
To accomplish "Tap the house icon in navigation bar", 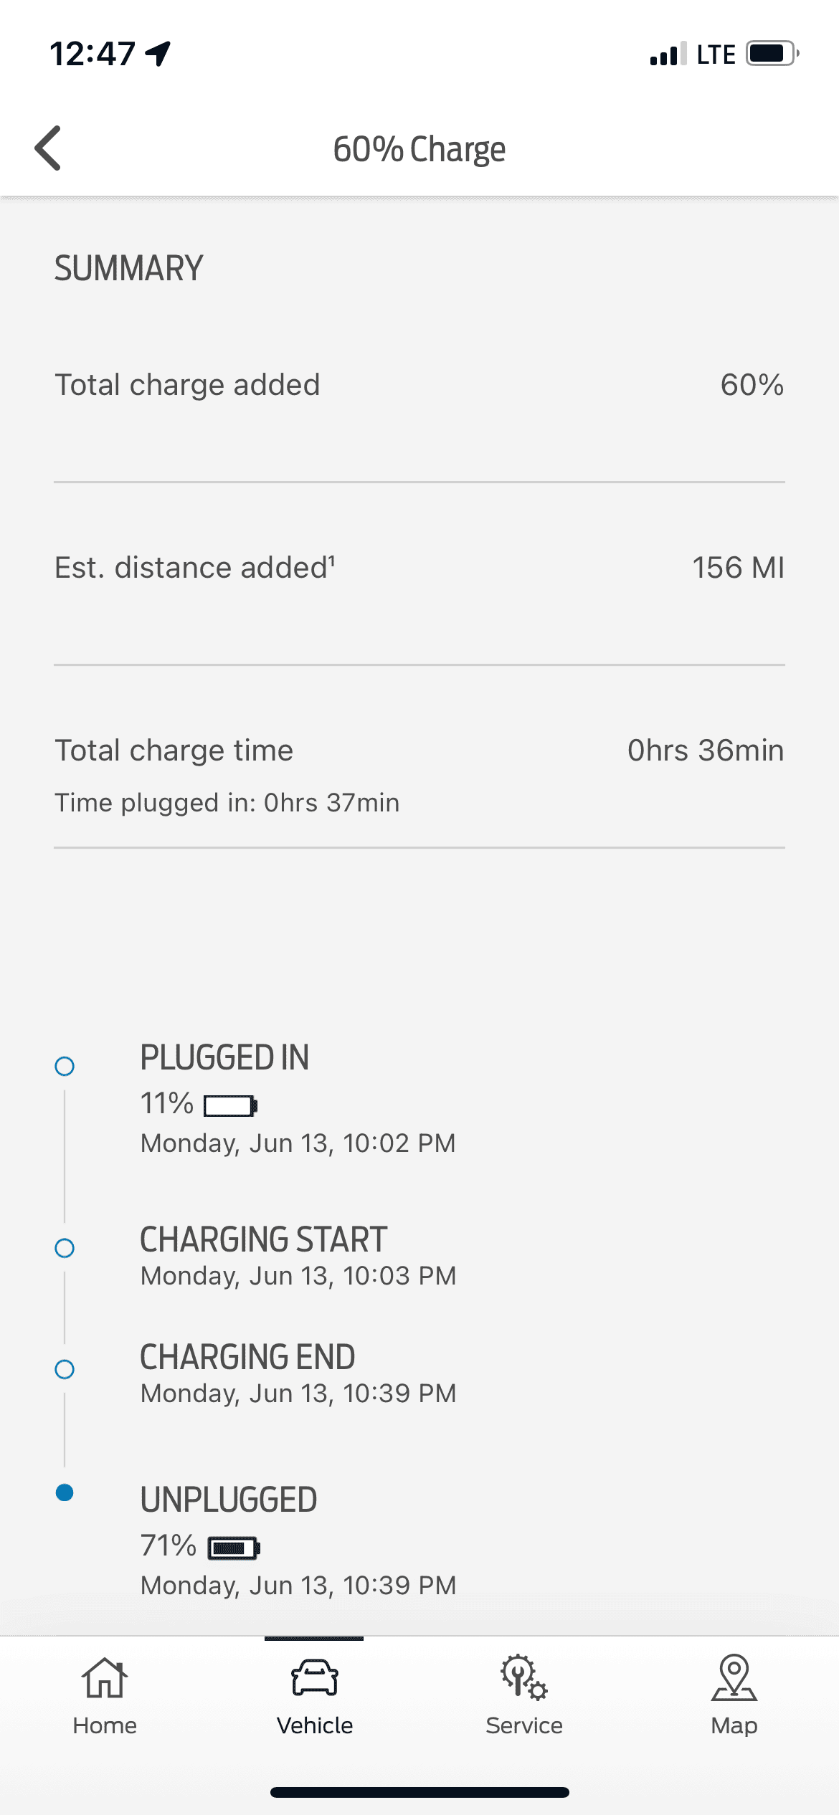I will [x=105, y=1678].
